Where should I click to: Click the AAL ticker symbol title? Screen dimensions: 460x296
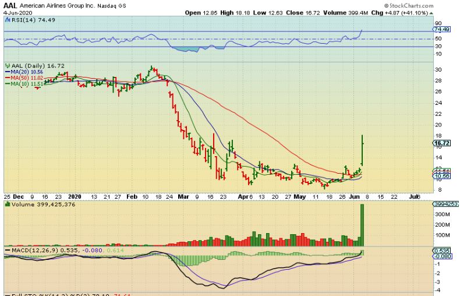click(10, 5)
